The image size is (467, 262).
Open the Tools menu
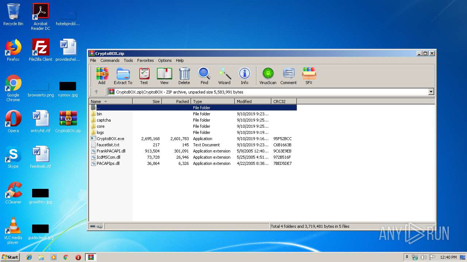click(128, 60)
